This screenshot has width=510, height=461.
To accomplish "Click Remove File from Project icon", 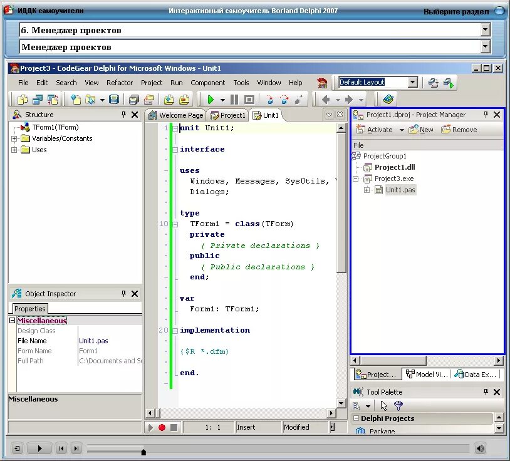I will click(184, 100).
